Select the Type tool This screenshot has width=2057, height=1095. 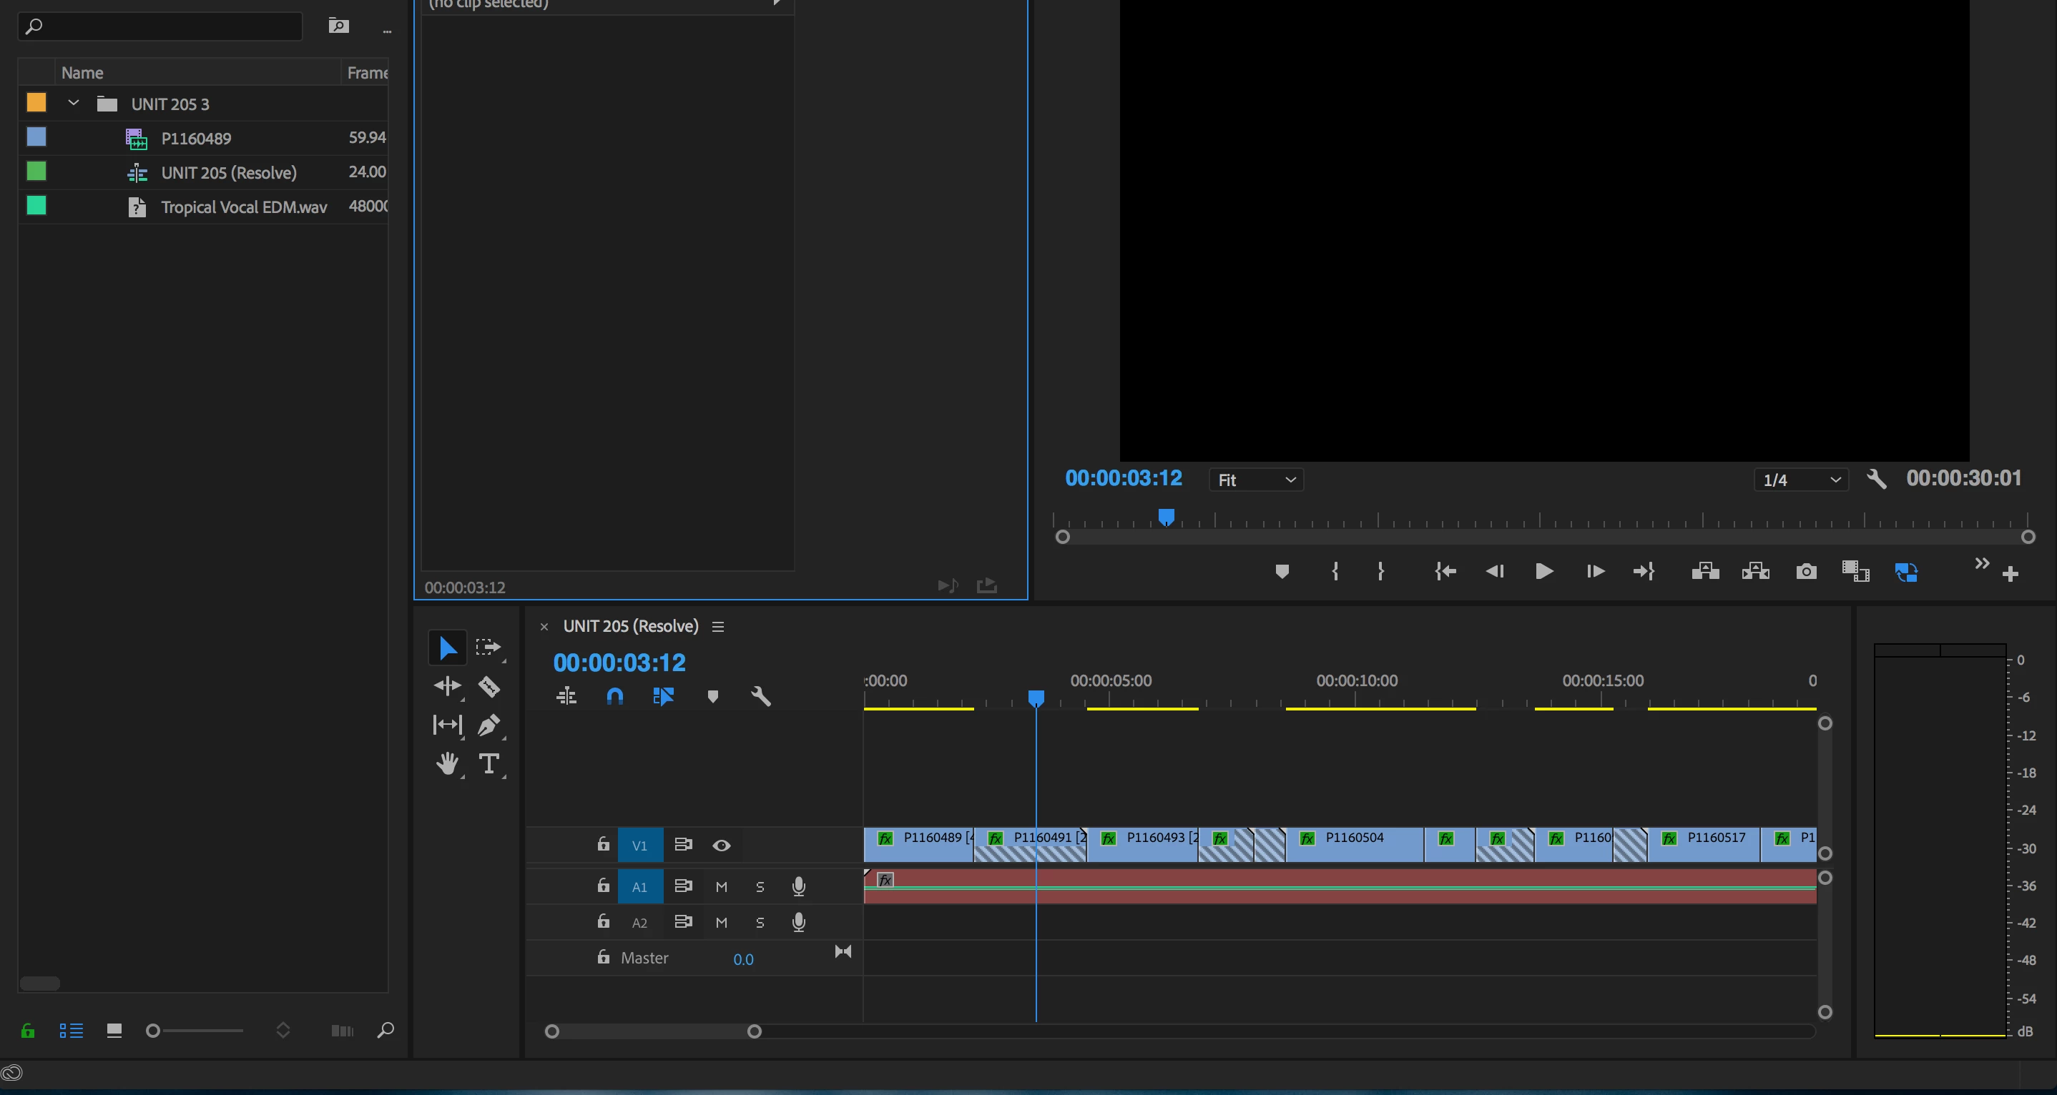(489, 764)
